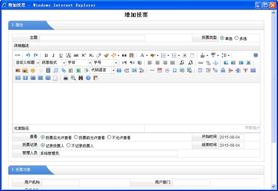Click the 主题 subject input field
Screen dimensions: 278x191
(92, 38)
